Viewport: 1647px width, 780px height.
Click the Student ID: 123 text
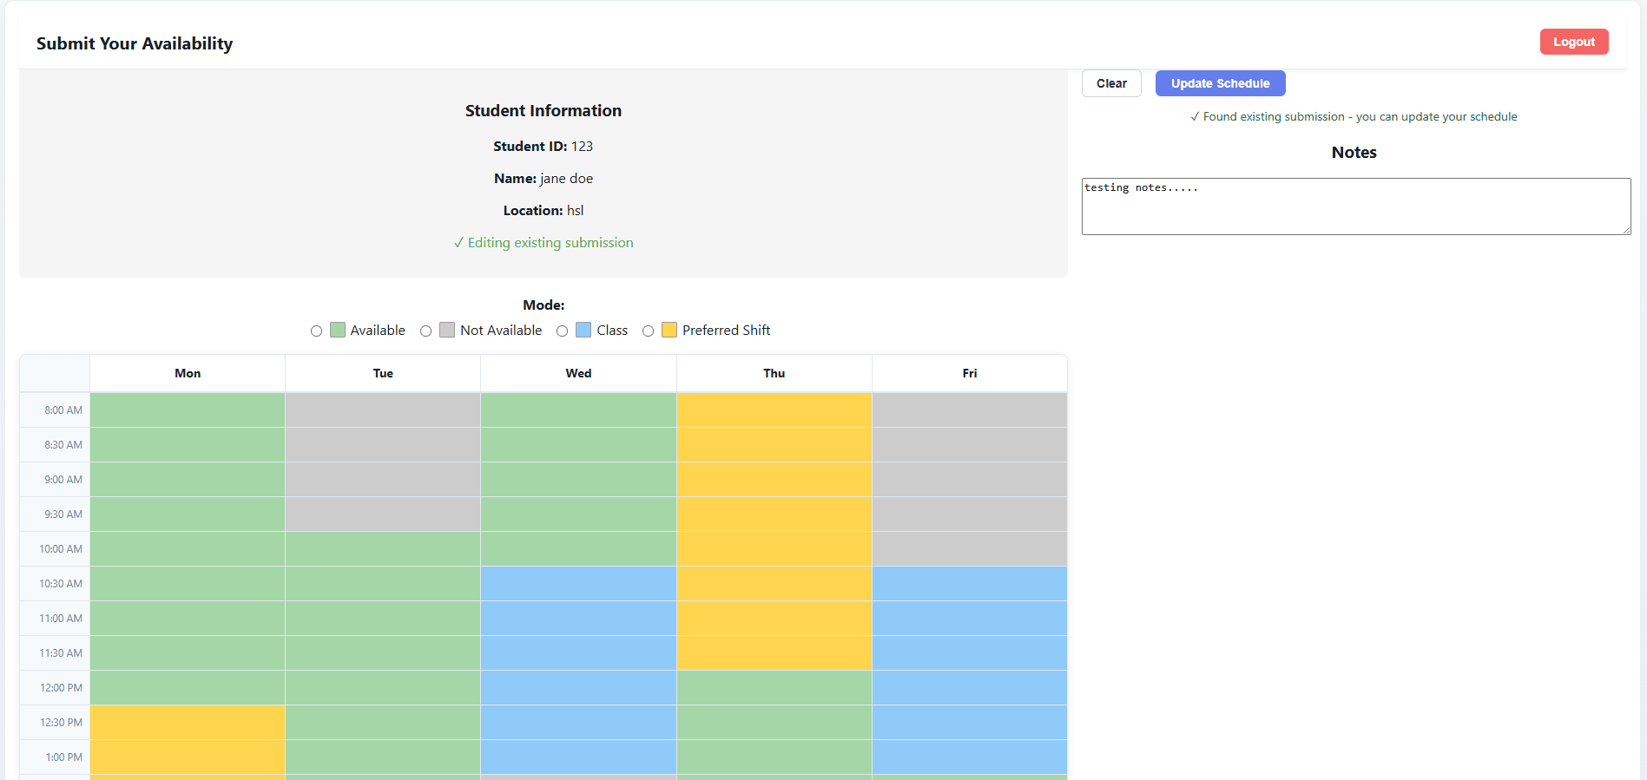click(544, 147)
